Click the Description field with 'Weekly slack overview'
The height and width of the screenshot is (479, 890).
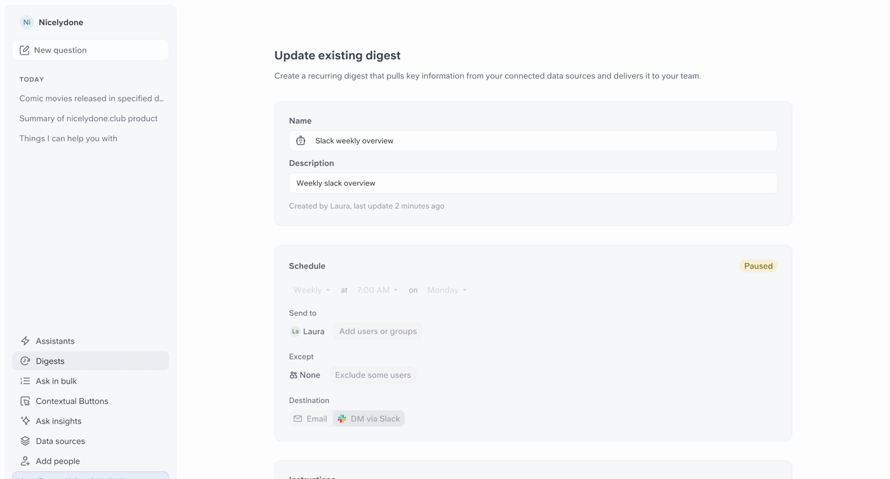(533, 183)
